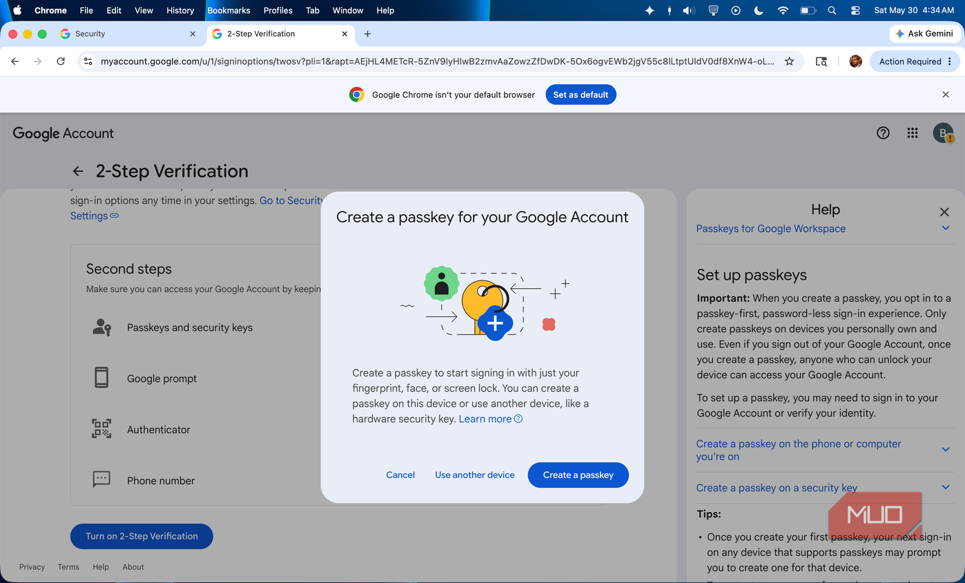965x583 pixels.
Task: Open the About footer link
Action: tap(133, 567)
